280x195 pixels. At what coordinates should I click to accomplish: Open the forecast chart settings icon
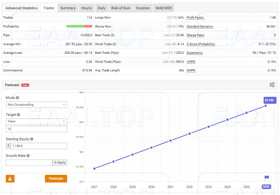coord(272,85)
